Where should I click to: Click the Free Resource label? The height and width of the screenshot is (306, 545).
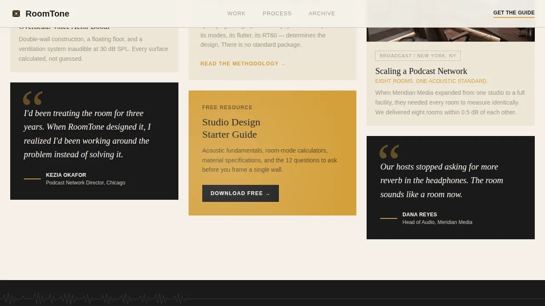[x=227, y=108]
